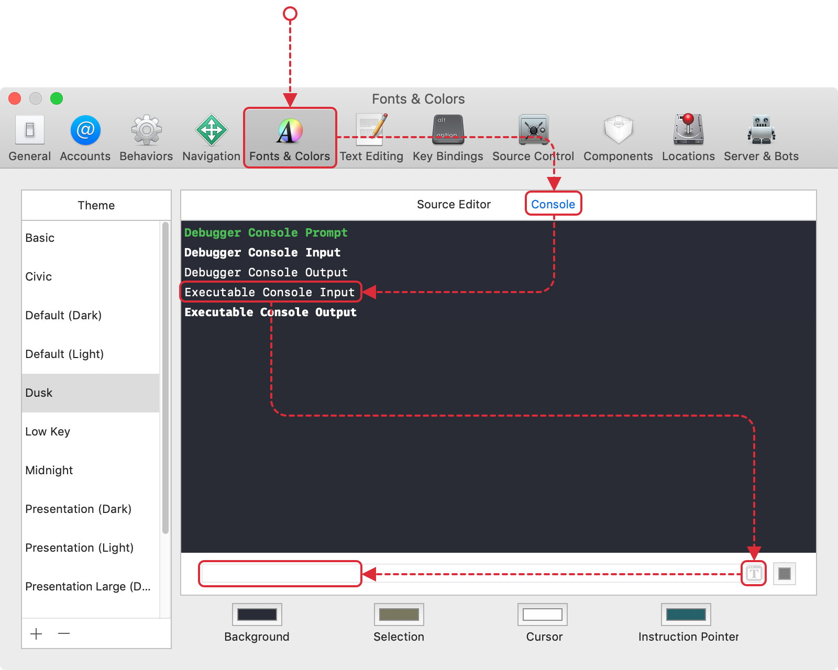Open the Server & Bots pane
The height and width of the screenshot is (670, 838).
tap(761, 139)
